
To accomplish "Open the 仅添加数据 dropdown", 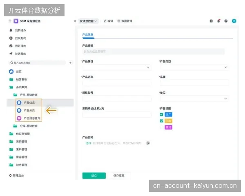I will pyautogui.click(x=89, y=21).
